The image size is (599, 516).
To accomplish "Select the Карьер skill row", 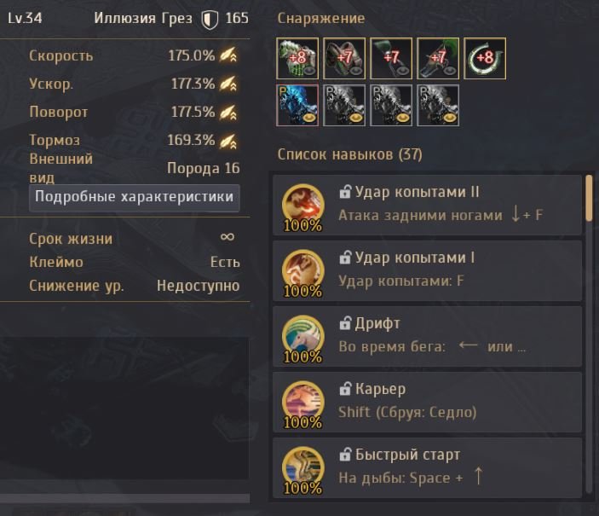I will pos(428,402).
